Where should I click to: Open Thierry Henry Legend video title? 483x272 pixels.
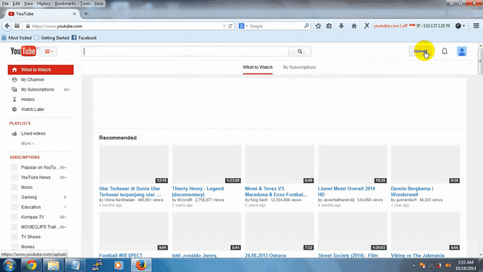point(198,191)
